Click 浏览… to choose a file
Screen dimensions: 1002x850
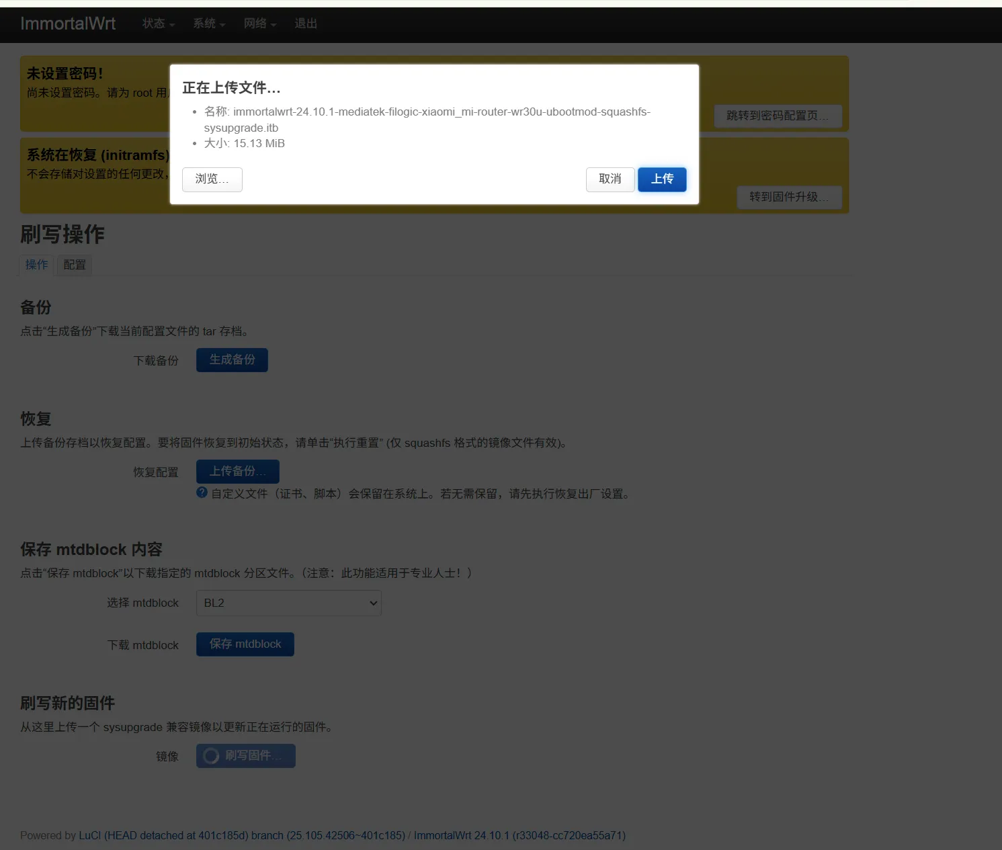(x=212, y=179)
